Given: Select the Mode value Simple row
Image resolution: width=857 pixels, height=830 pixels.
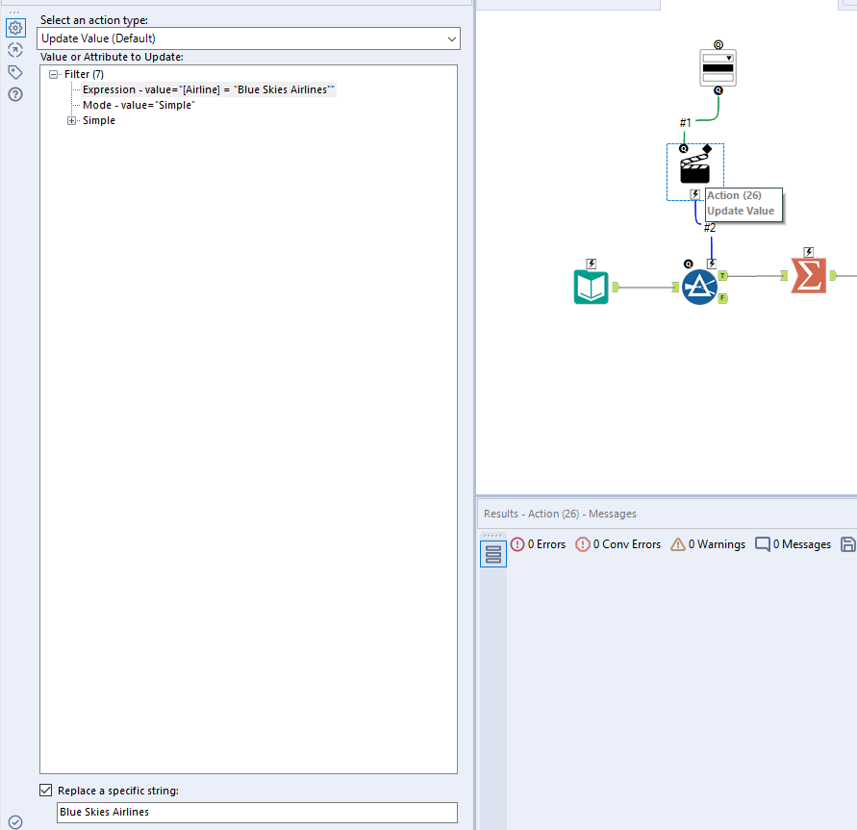Looking at the screenshot, I should [x=139, y=105].
